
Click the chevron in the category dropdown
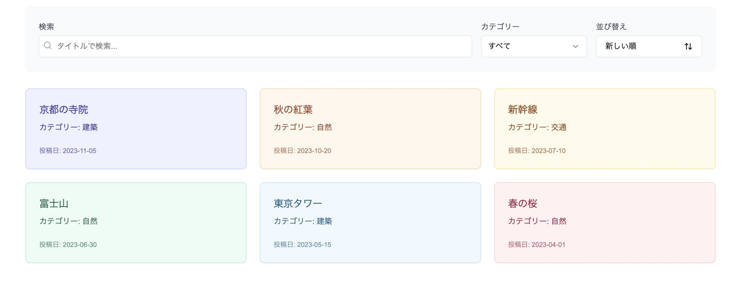(x=575, y=46)
